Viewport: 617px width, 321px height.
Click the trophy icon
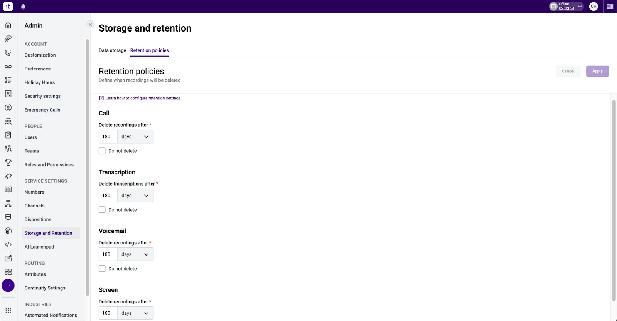pos(8,162)
